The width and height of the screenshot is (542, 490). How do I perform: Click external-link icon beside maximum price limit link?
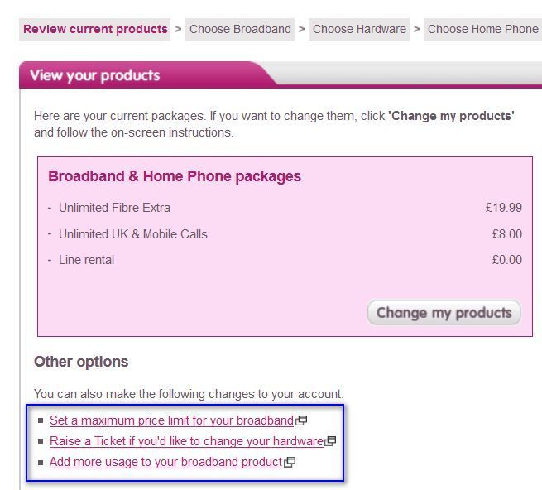point(301,420)
